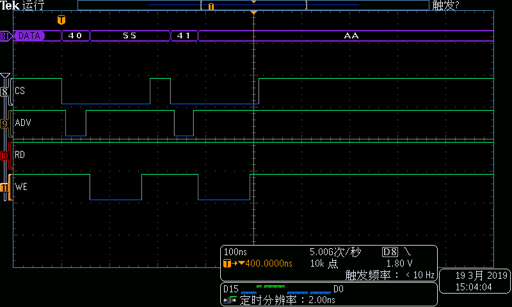Select digital channel 9 marker

pyautogui.click(x=4, y=123)
